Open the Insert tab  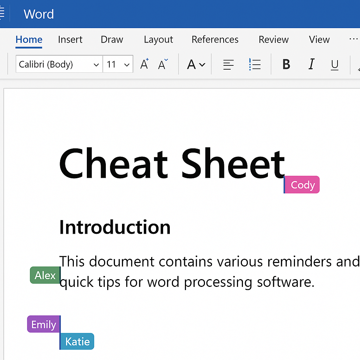70,39
